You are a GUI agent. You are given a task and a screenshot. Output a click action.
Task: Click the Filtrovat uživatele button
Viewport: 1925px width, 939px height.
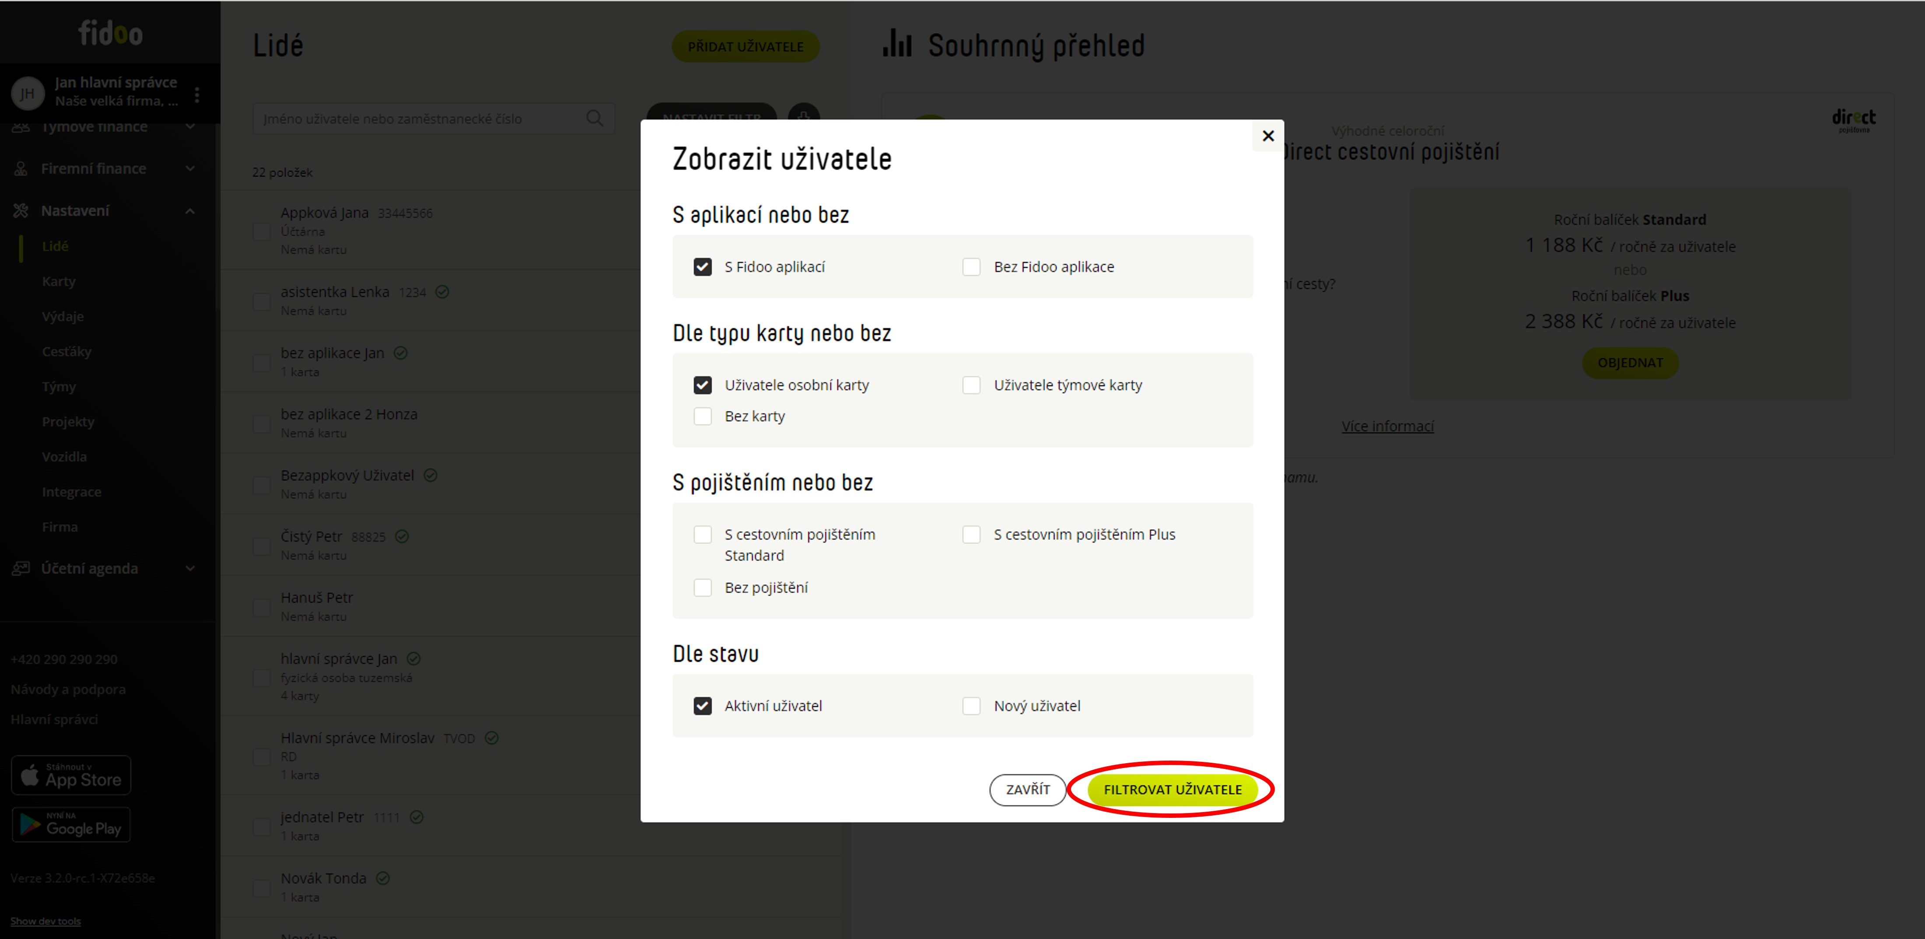1172,789
